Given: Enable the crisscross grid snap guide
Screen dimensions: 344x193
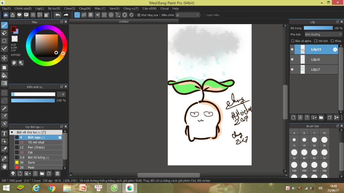Looking at the screenshot, I should coord(91,15).
